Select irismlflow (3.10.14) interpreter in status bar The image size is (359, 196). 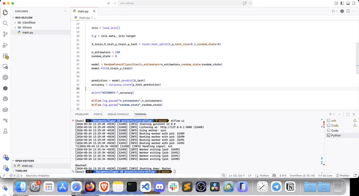coord(303,175)
